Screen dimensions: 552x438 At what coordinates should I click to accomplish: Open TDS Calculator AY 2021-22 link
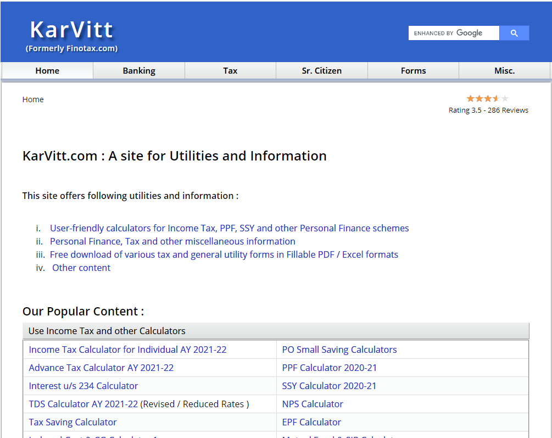coord(83,404)
